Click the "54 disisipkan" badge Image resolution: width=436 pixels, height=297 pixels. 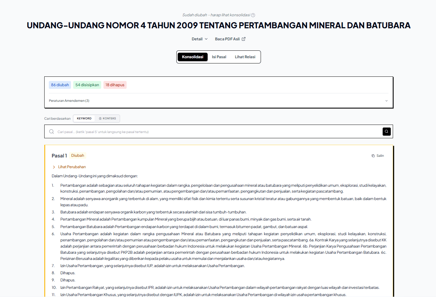[x=87, y=85]
